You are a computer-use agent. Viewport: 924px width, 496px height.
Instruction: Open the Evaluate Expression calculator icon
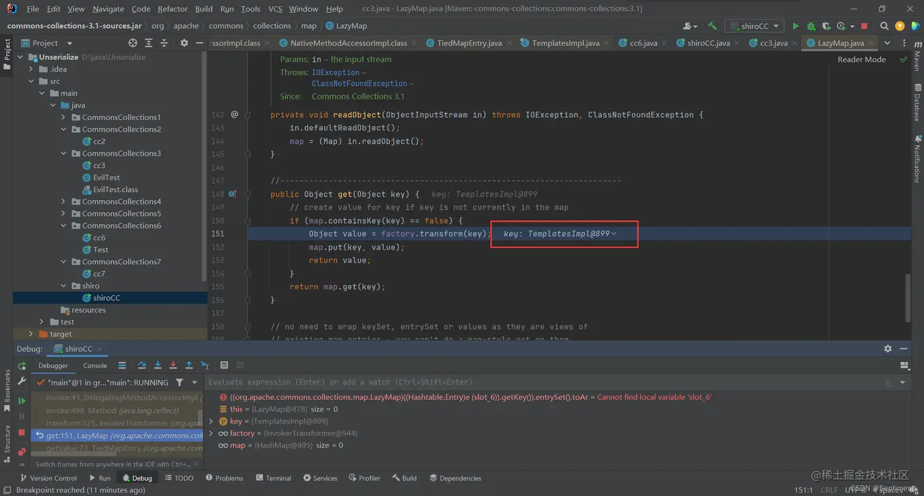pos(224,365)
